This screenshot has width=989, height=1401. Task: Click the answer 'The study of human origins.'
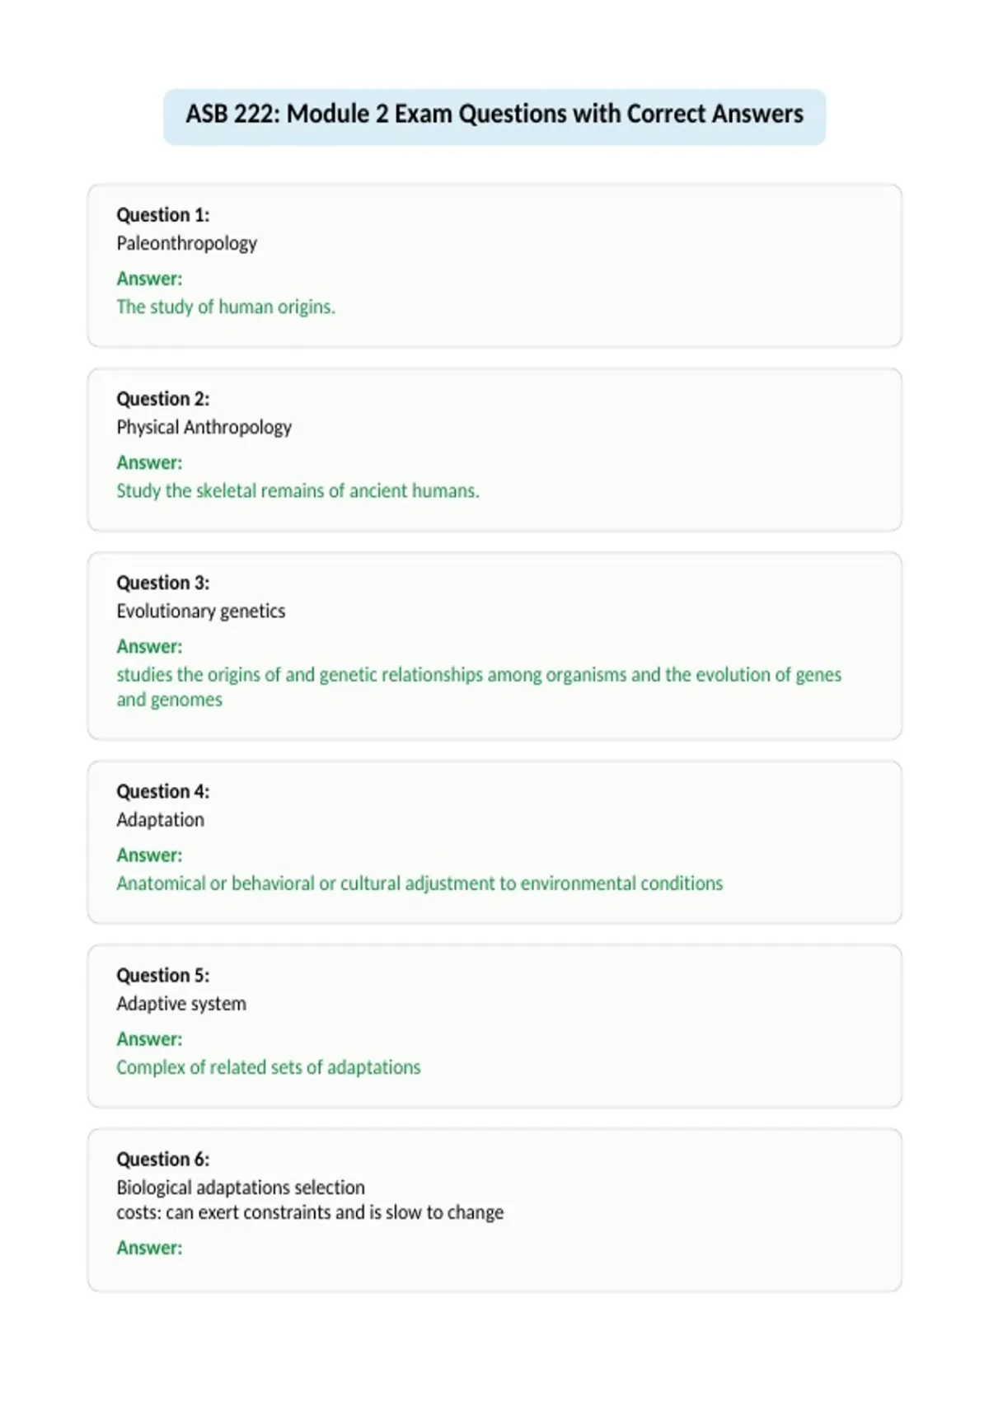(226, 307)
